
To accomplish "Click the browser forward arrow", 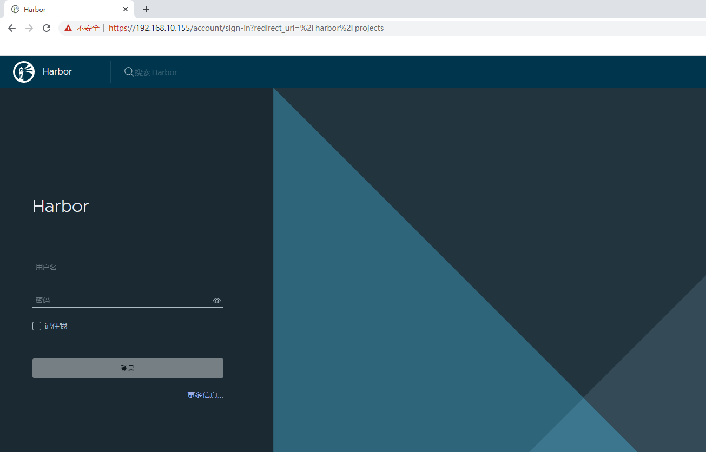I will (x=29, y=28).
